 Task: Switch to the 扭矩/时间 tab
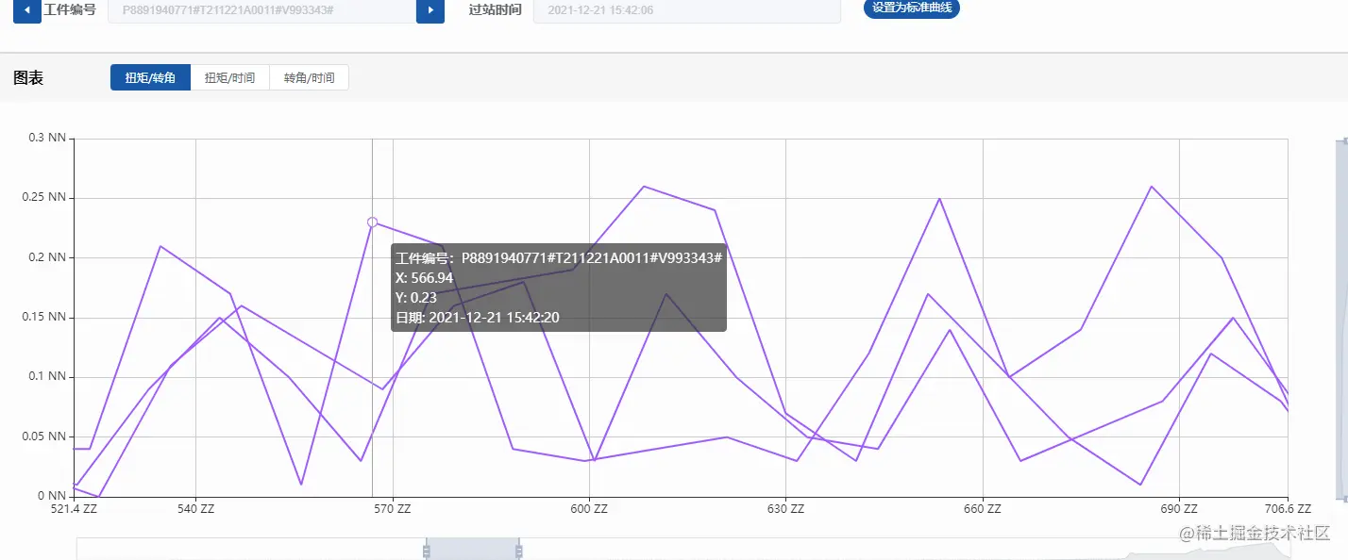230,77
